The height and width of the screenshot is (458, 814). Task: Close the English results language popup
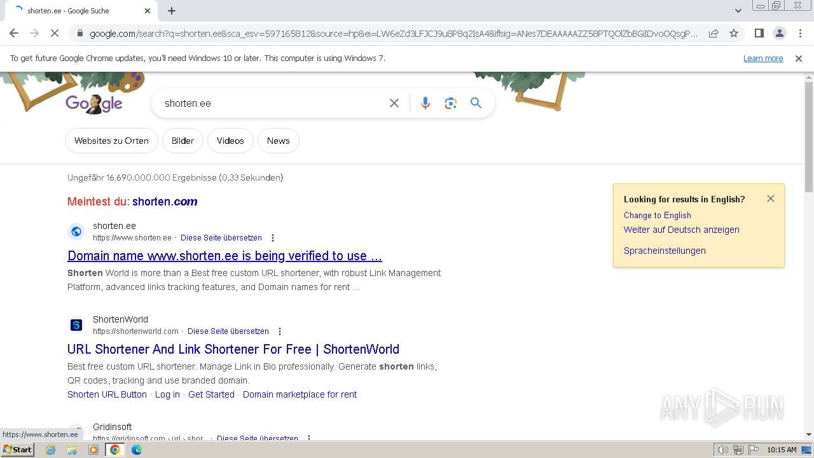[x=771, y=198]
